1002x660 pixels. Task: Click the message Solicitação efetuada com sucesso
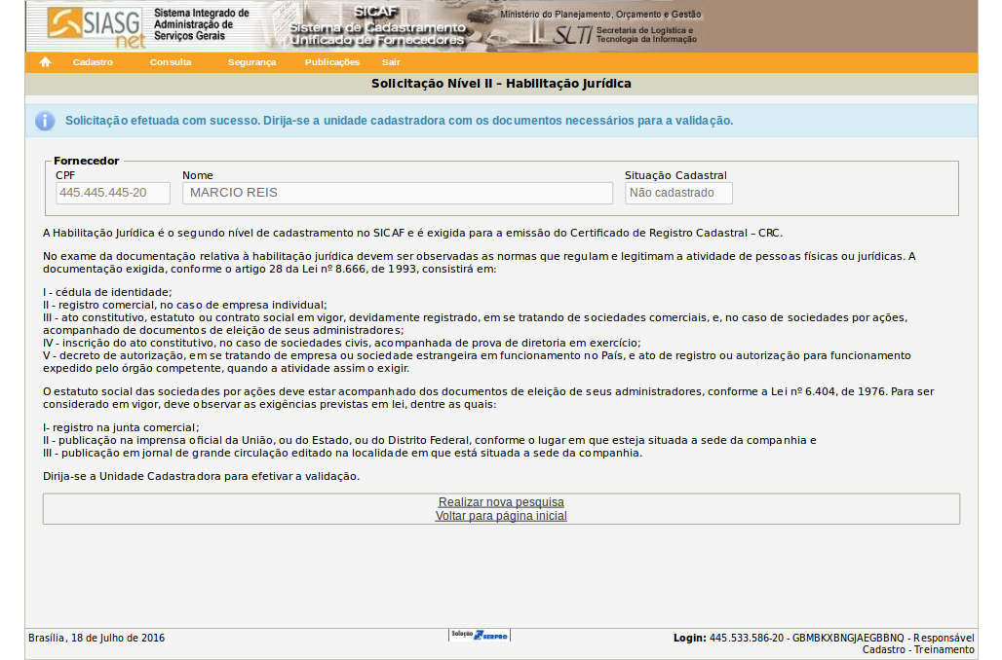400,121
